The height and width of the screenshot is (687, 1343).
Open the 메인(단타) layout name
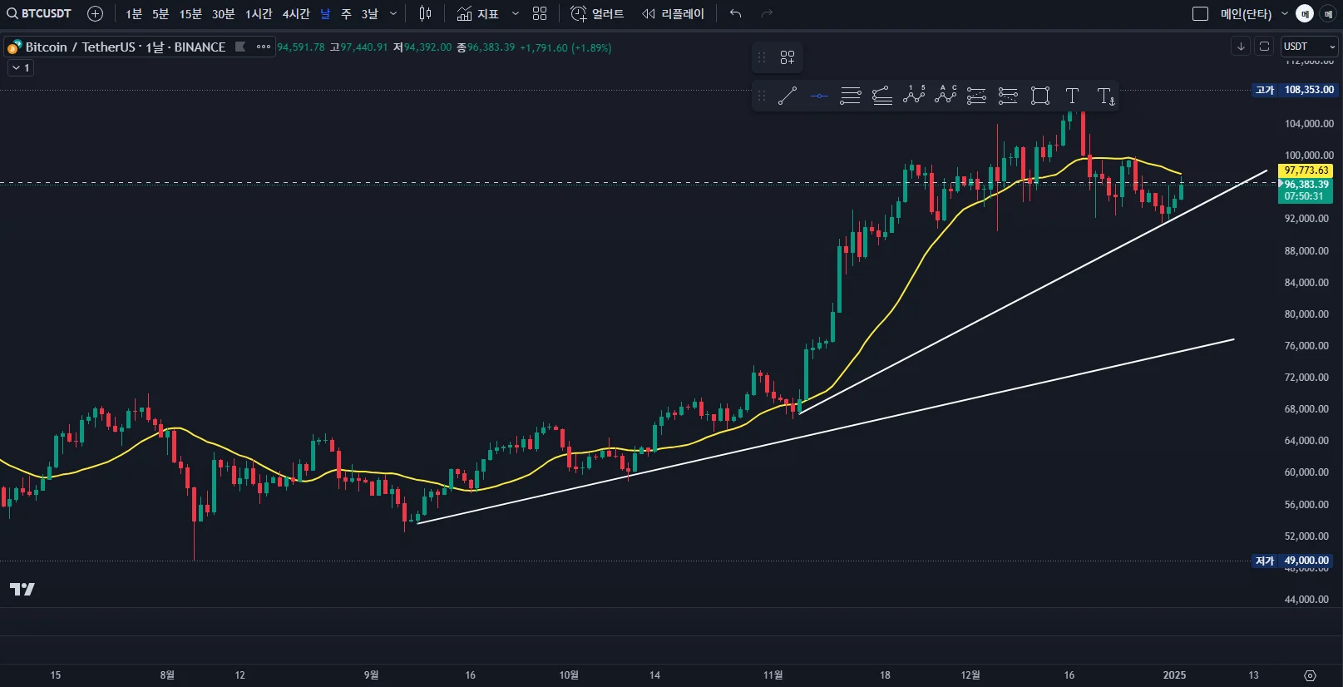pos(1246,14)
